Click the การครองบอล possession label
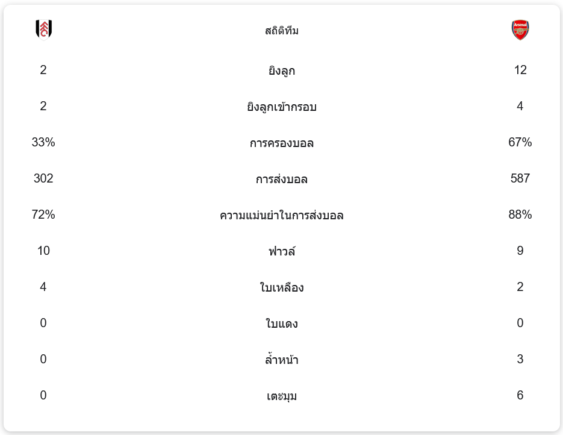Viewport: 563px width, 435px height. (x=282, y=143)
